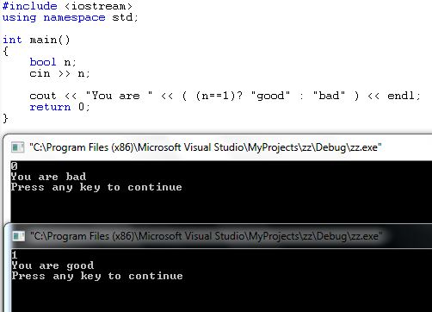Click the opening brace of main

tap(5, 51)
